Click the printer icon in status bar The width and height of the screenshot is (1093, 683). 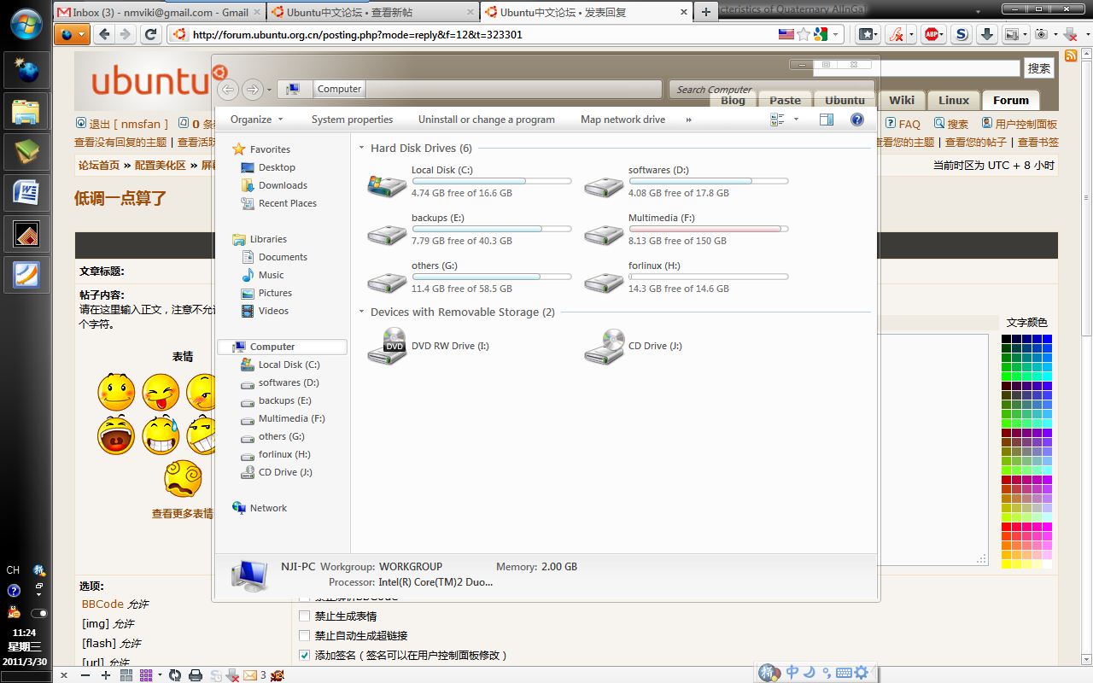click(x=196, y=675)
